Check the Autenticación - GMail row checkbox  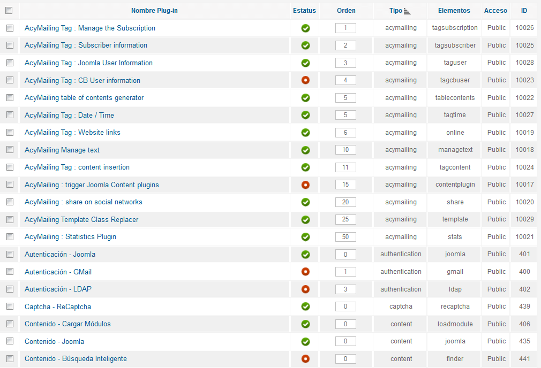10,272
